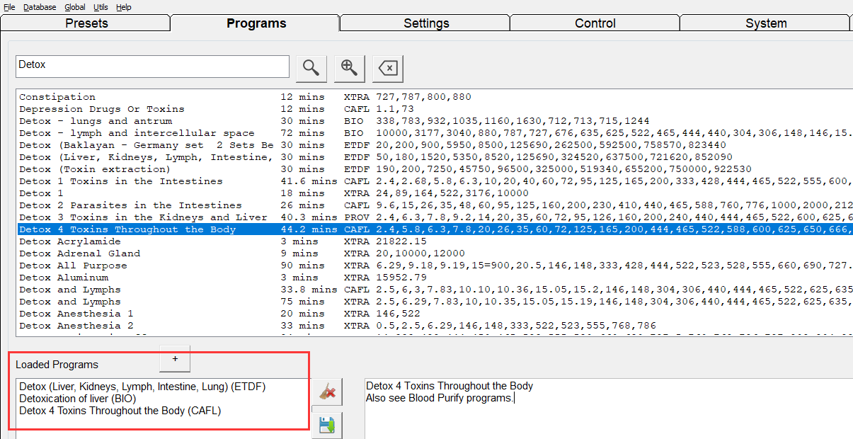Viewport: 853px width, 439px height.
Task: Open the Control tab
Action: click(595, 23)
